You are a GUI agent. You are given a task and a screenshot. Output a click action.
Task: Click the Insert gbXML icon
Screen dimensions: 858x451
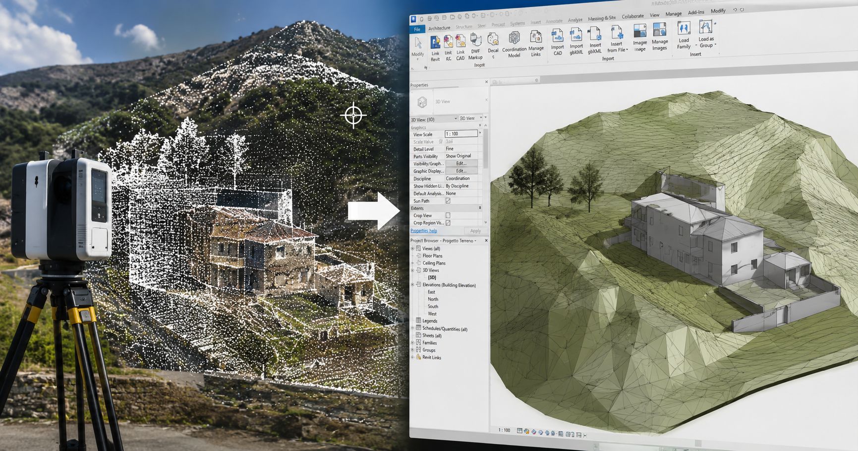(x=595, y=34)
